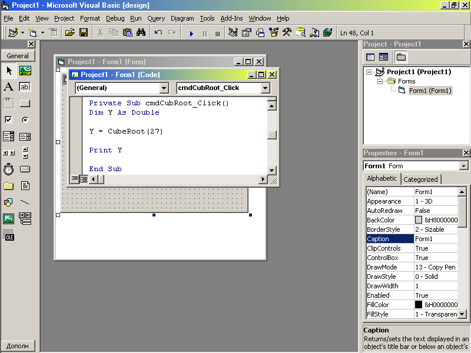
Task: Select the vertical scrollbar tool in toolbox
Action: (x=25, y=153)
